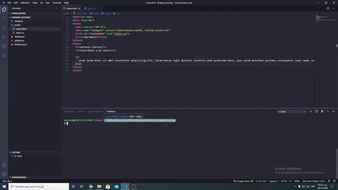Open firebase.json in the file explorer

point(34,44)
